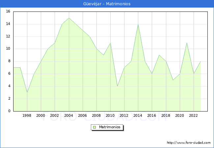Click the green Matrimonios legend swatch
The width and height of the screenshot is (214, 148).
pyautogui.click(x=94, y=127)
